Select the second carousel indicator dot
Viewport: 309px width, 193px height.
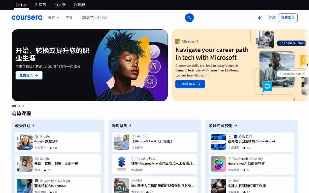tap(19, 106)
